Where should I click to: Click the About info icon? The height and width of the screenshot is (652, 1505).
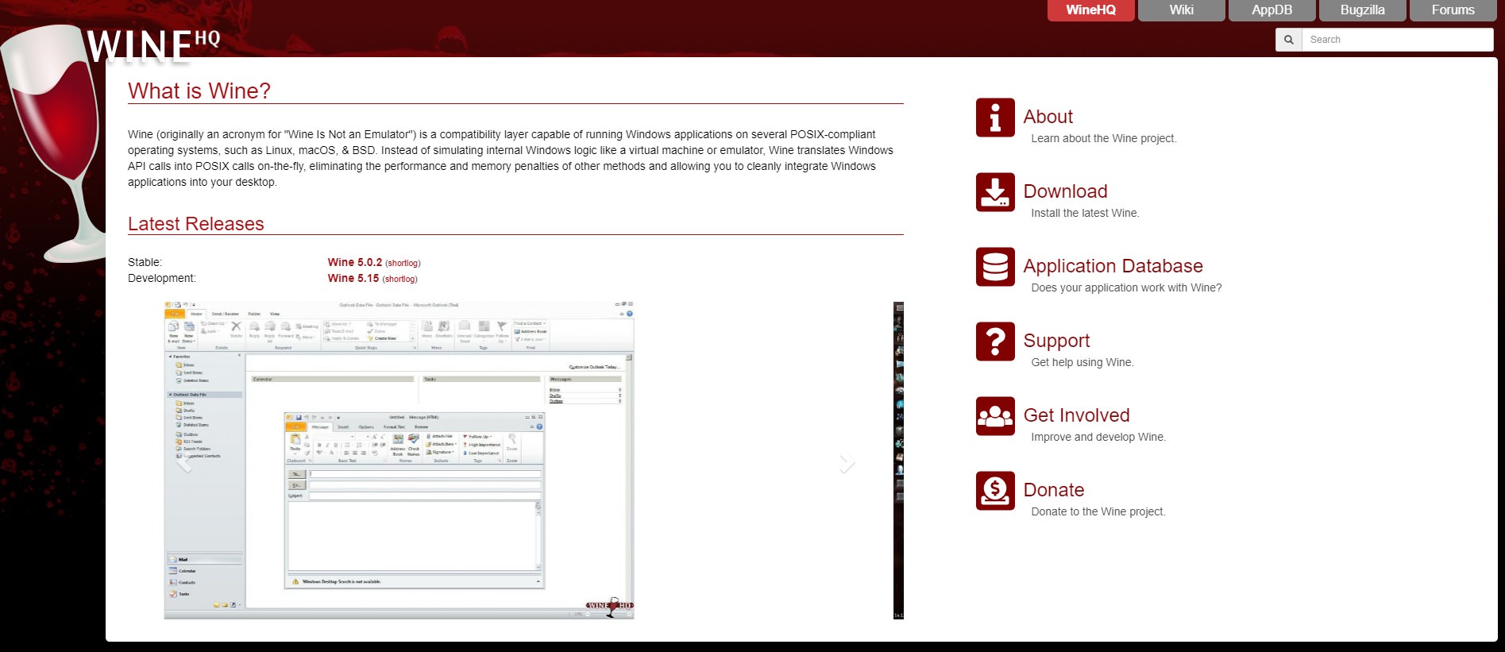point(994,118)
